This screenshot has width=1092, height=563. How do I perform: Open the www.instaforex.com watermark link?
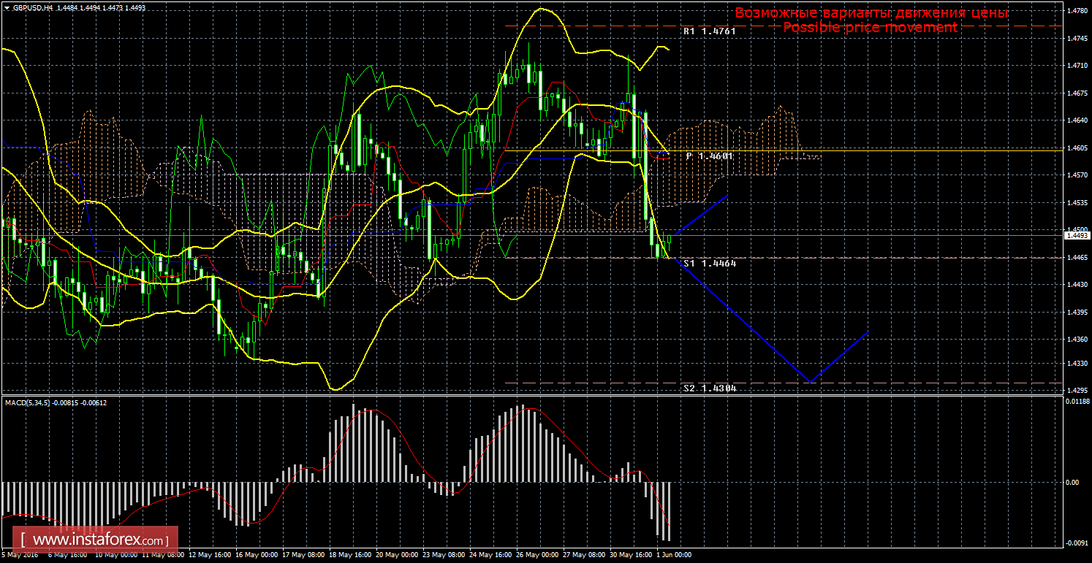pyautogui.click(x=99, y=540)
